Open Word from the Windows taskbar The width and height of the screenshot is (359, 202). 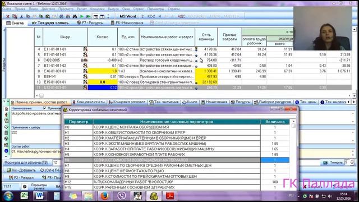pyautogui.click(x=39, y=196)
